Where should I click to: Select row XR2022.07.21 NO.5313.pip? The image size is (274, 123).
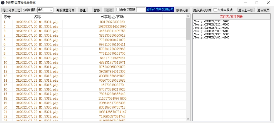pos(94,76)
